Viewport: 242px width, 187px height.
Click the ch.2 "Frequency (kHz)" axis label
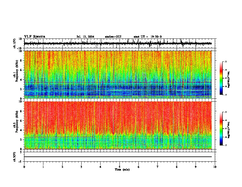(x=17, y=122)
